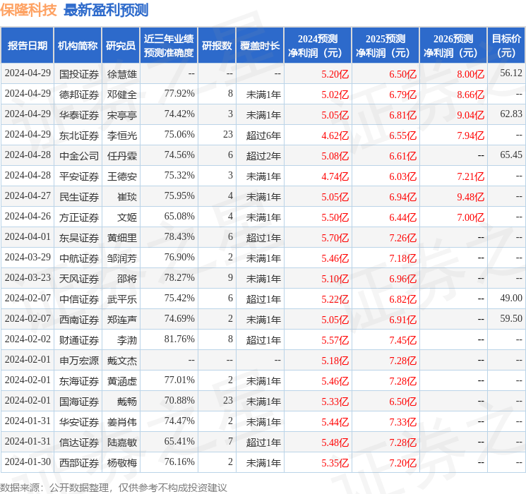Click researcher name 邓健全
The width and height of the screenshot is (526, 494).
coord(121,95)
